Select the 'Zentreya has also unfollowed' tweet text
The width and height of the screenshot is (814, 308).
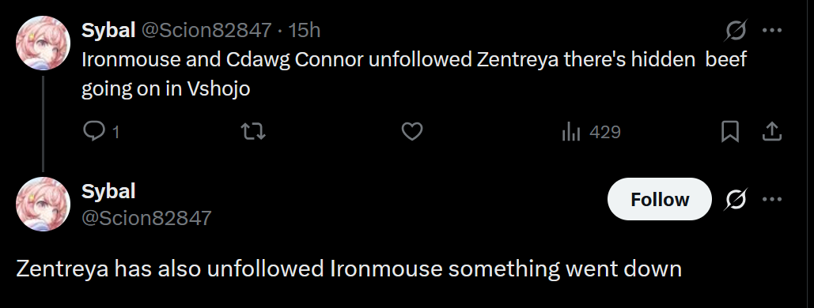click(x=349, y=269)
